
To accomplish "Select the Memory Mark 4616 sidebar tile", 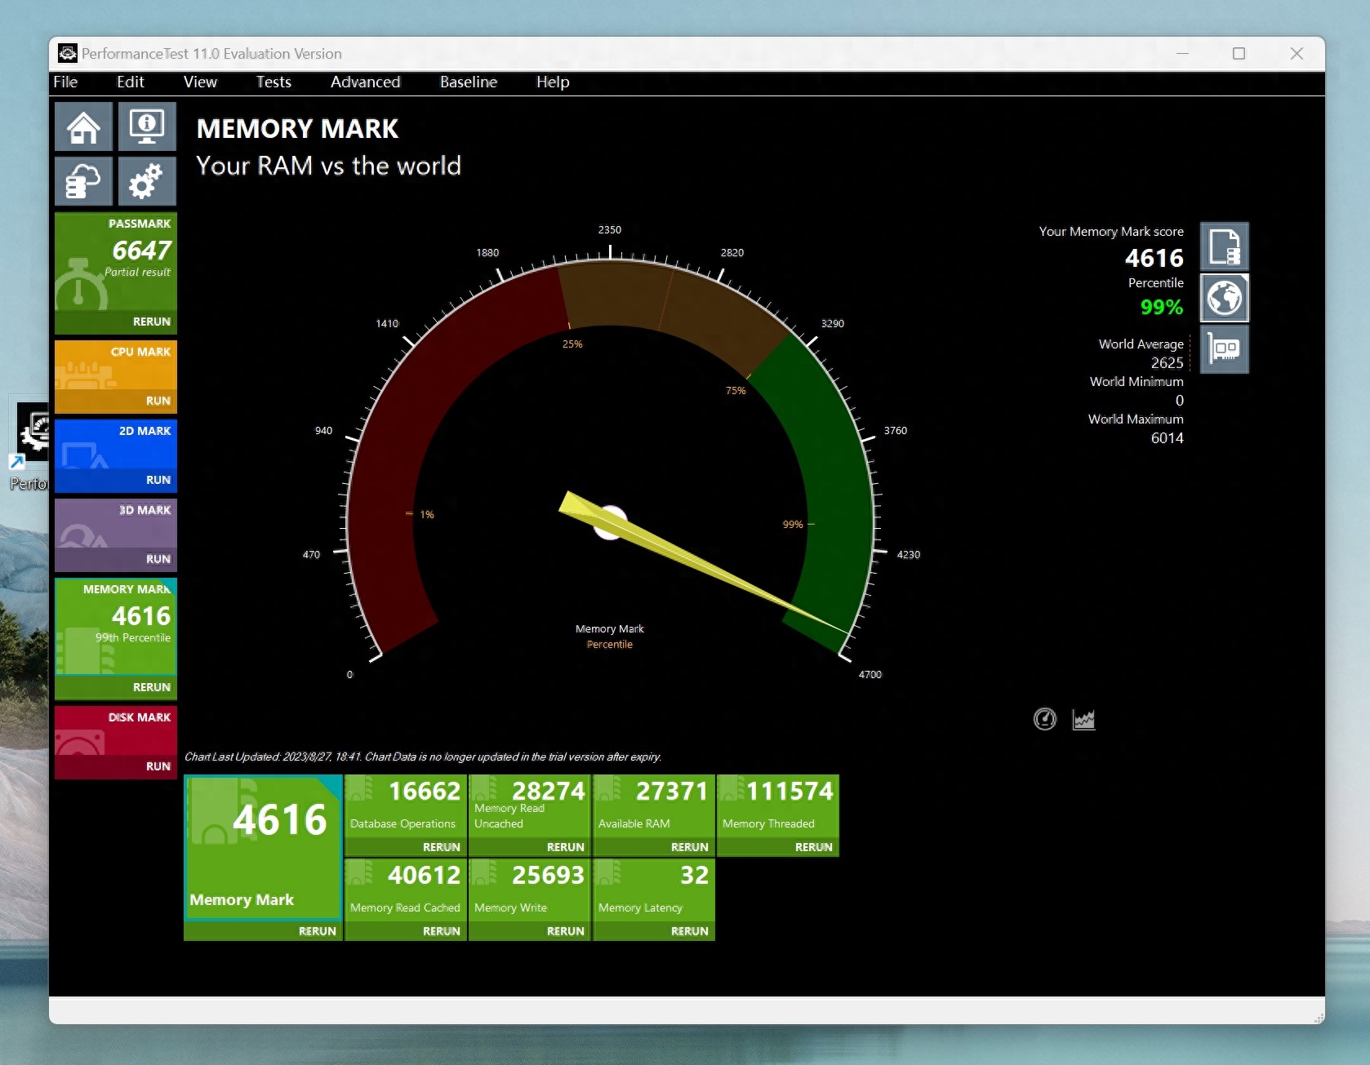I will pyautogui.click(x=116, y=627).
